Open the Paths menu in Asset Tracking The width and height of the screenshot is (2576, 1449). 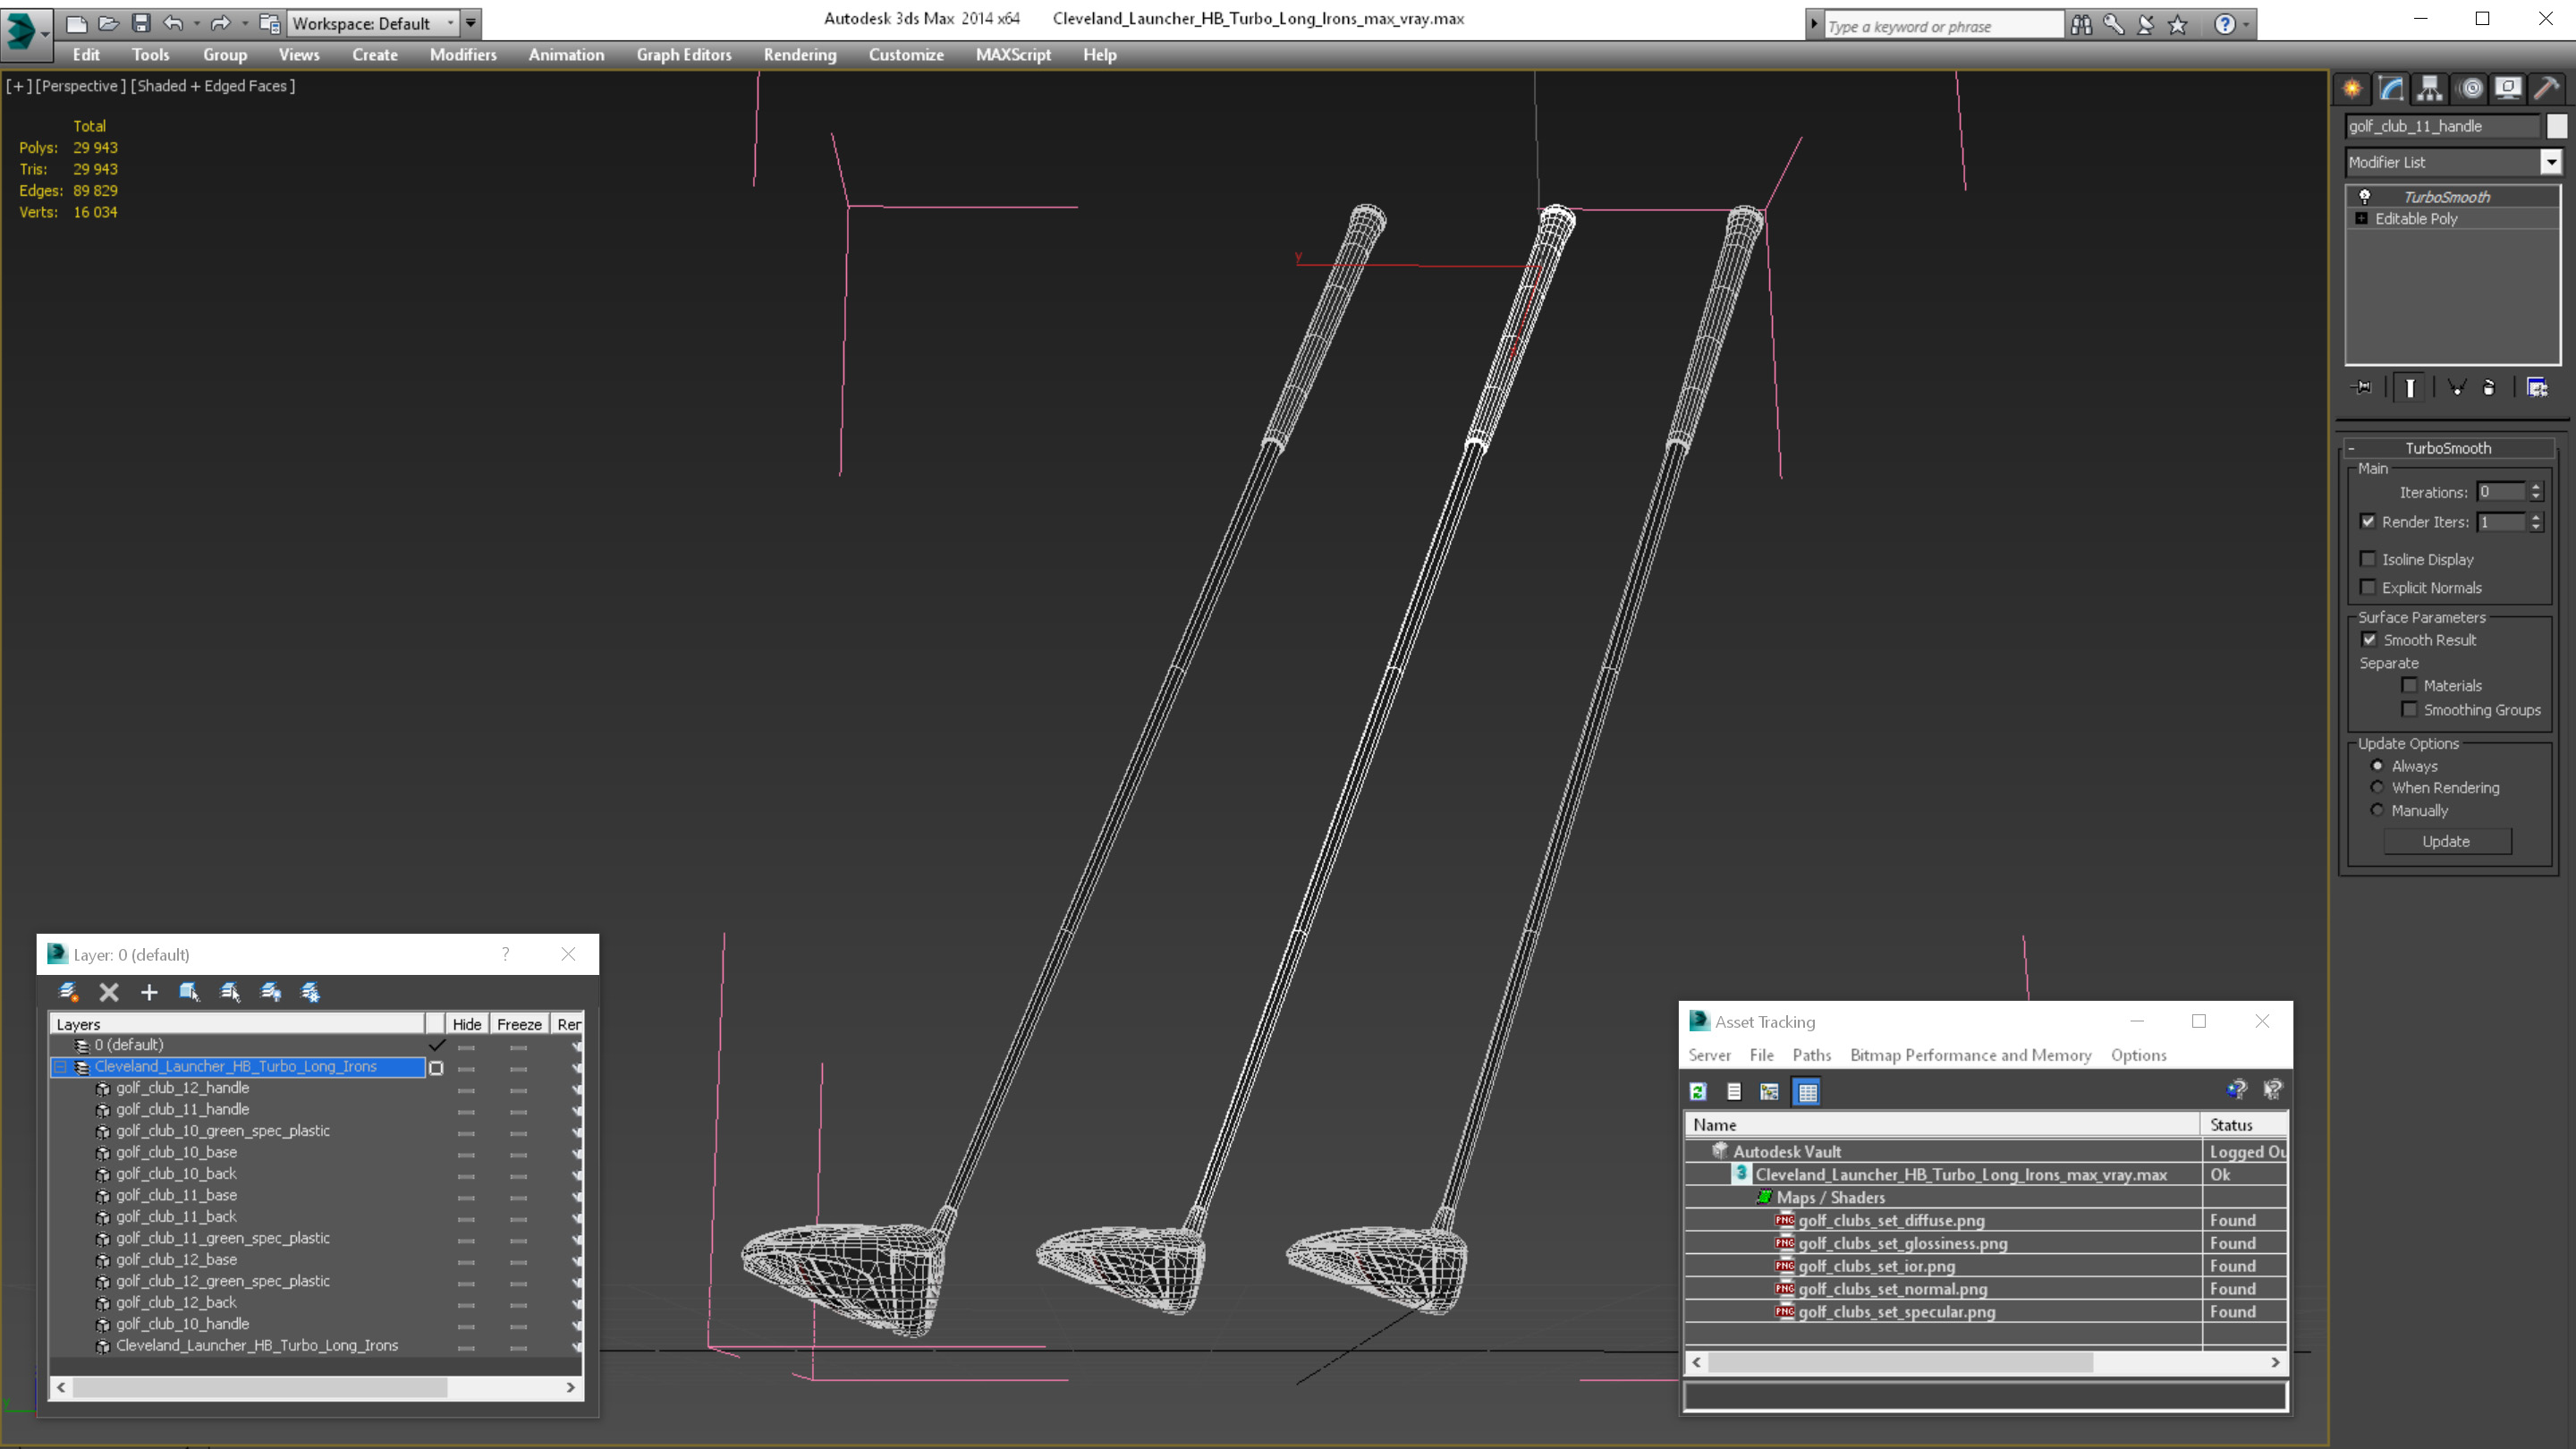click(1811, 1055)
